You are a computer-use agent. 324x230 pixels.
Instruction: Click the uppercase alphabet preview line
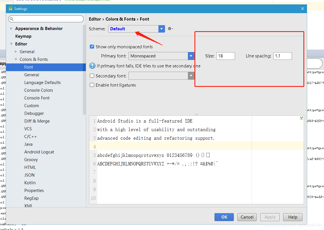(158, 164)
